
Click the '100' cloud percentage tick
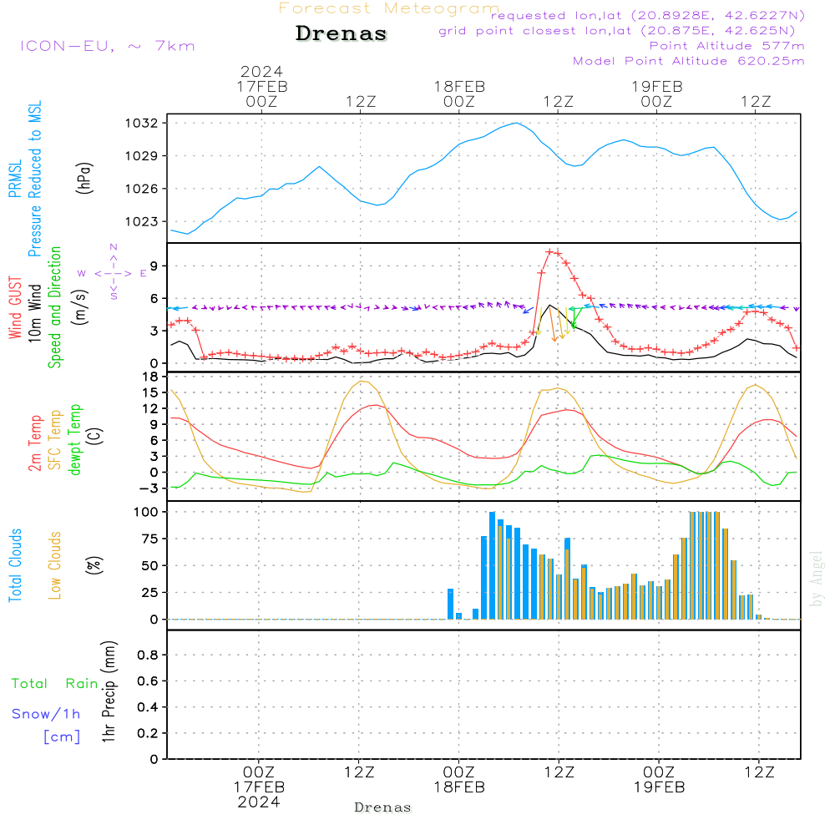pyautogui.click(x=146, y=512)
